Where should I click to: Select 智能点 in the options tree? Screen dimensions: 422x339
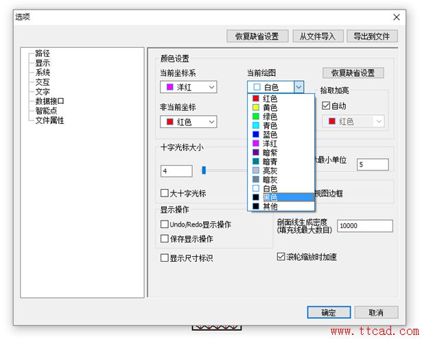(46, 111)
